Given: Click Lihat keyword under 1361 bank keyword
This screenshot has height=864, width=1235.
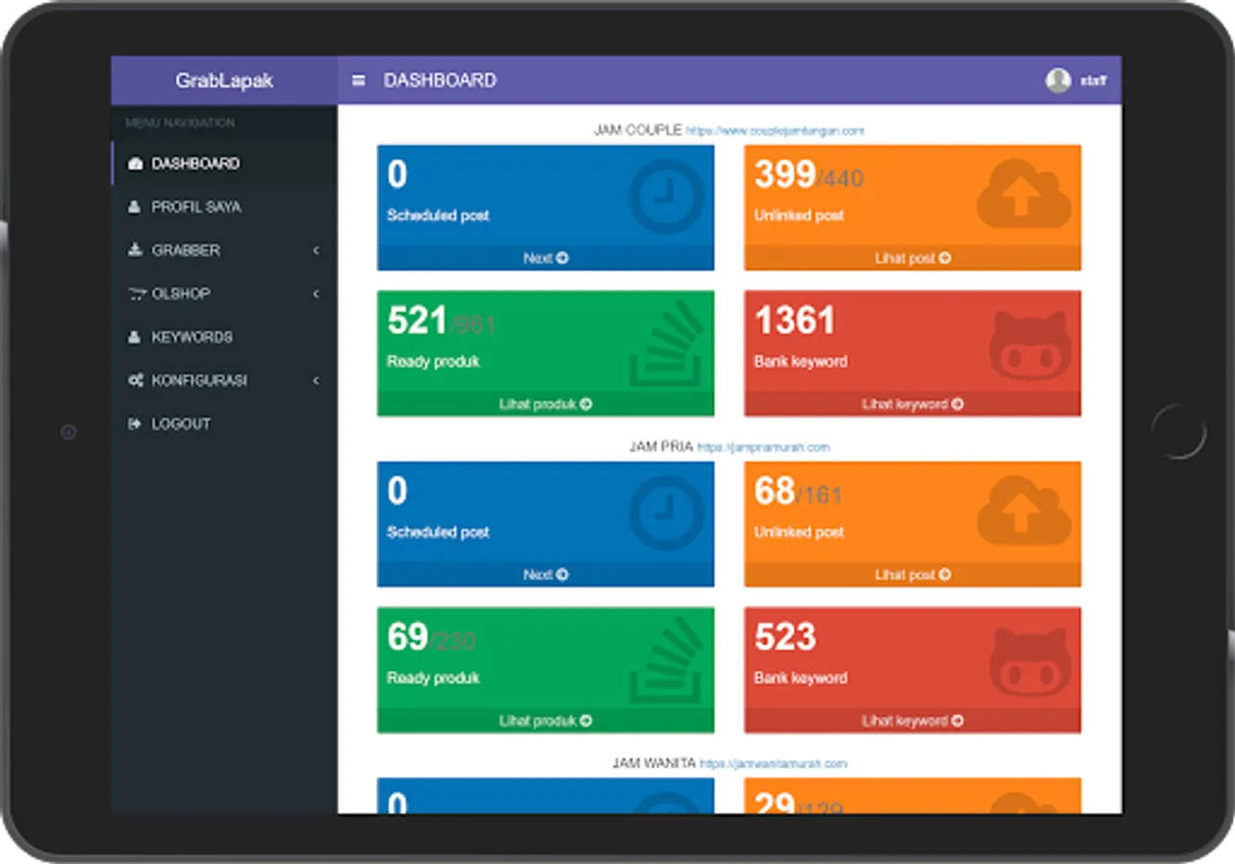Looking at the screenshot, I should click(x=913, y=404).
